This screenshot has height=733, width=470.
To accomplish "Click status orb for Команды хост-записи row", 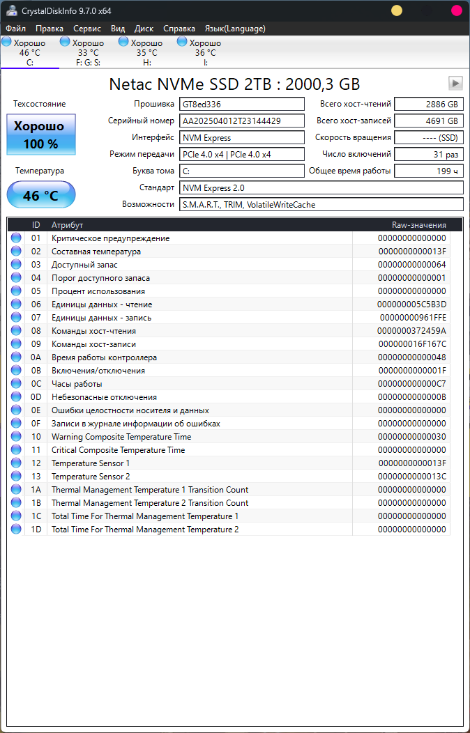I will (16, 344).
